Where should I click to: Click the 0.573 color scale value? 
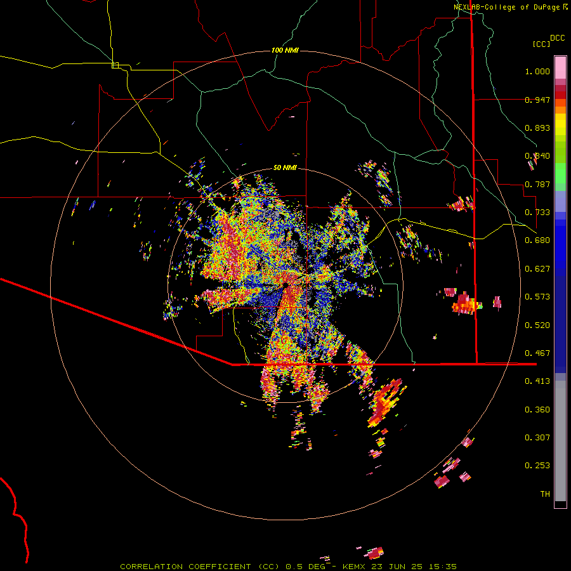click(537, 297)
